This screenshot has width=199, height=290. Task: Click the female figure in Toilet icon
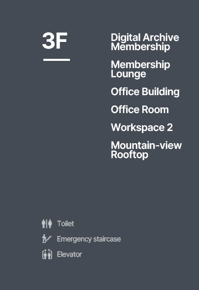click(50, 224)
